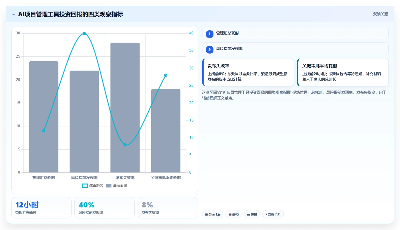
Task: Toggle the 当前表现 legend entry
Action: (x=116, y=185)
